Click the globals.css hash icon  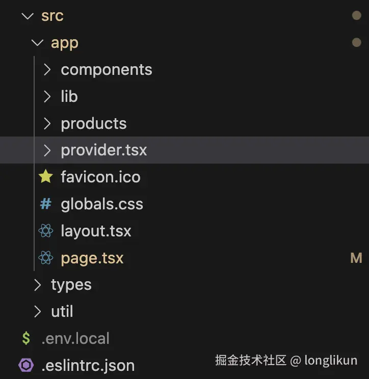(46, 204)
